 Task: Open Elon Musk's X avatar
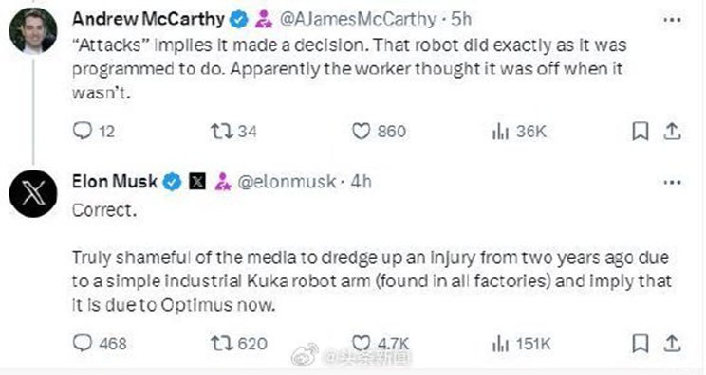pyautogui.click(x=33, y=193)
